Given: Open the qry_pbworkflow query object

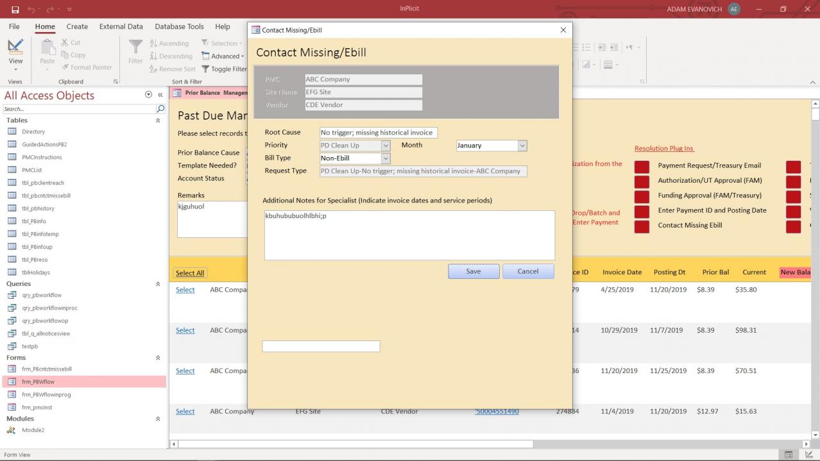Looking at the screenshot, I should (41, 296).
